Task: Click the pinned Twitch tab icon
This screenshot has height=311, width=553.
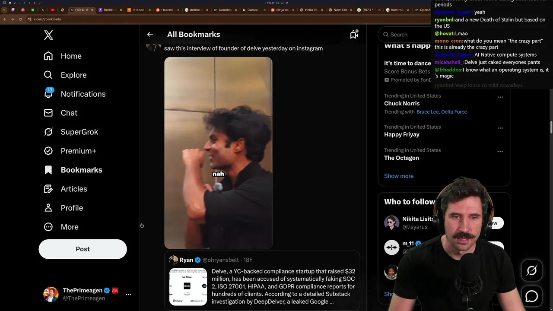Action: click(x=13, y=10)
